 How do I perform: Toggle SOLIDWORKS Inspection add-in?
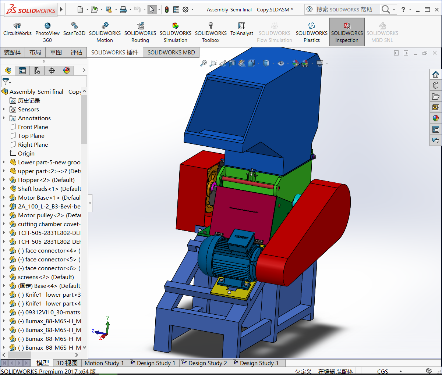(347, 32)
